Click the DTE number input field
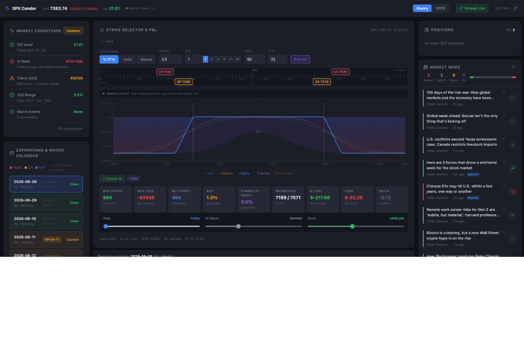524x341 pixels. (193, 59)
